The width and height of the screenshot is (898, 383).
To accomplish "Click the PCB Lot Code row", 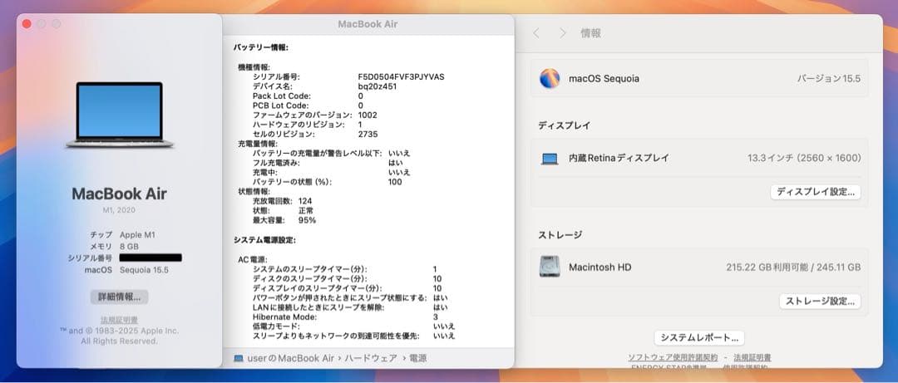I will tap(308, 106).
